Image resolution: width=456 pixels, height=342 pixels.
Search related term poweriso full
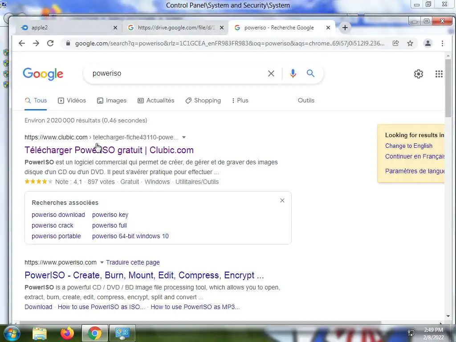click(110, 225)
